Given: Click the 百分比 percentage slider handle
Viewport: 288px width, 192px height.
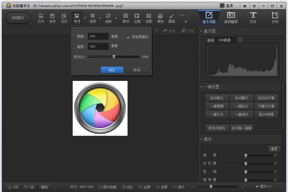Looking at the screenshot, I should point(114,57).
